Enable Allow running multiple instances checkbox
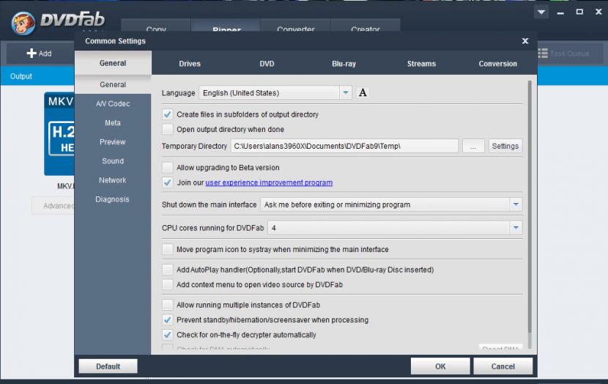Screen dimensions: 608x384 pyautogui.click(x=168, y=305)
